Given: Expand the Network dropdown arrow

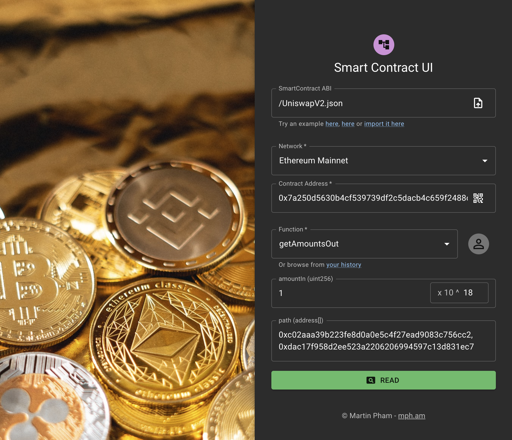Looking at the screenshot, I should [485, 161].
